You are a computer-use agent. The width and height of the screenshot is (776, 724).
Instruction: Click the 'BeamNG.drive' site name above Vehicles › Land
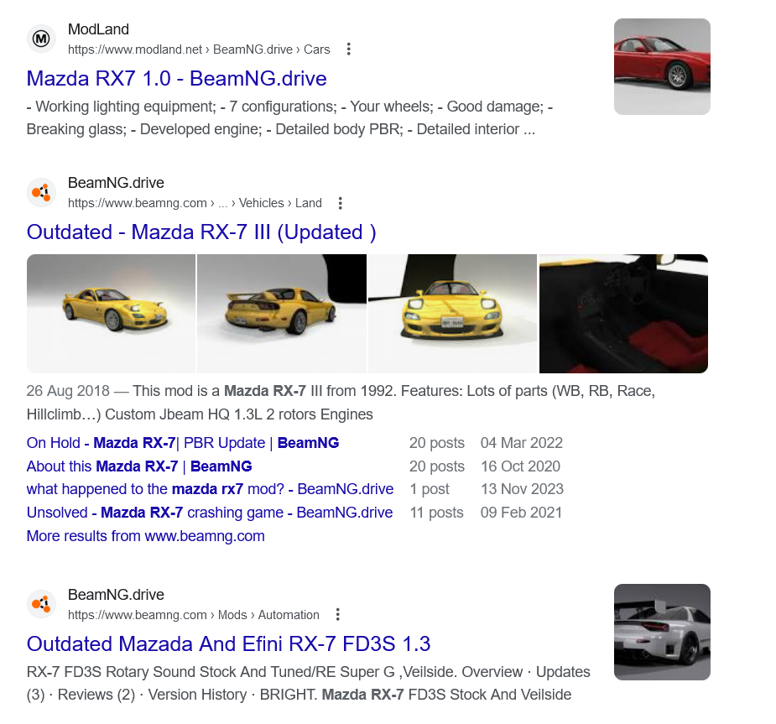[116, 183]
